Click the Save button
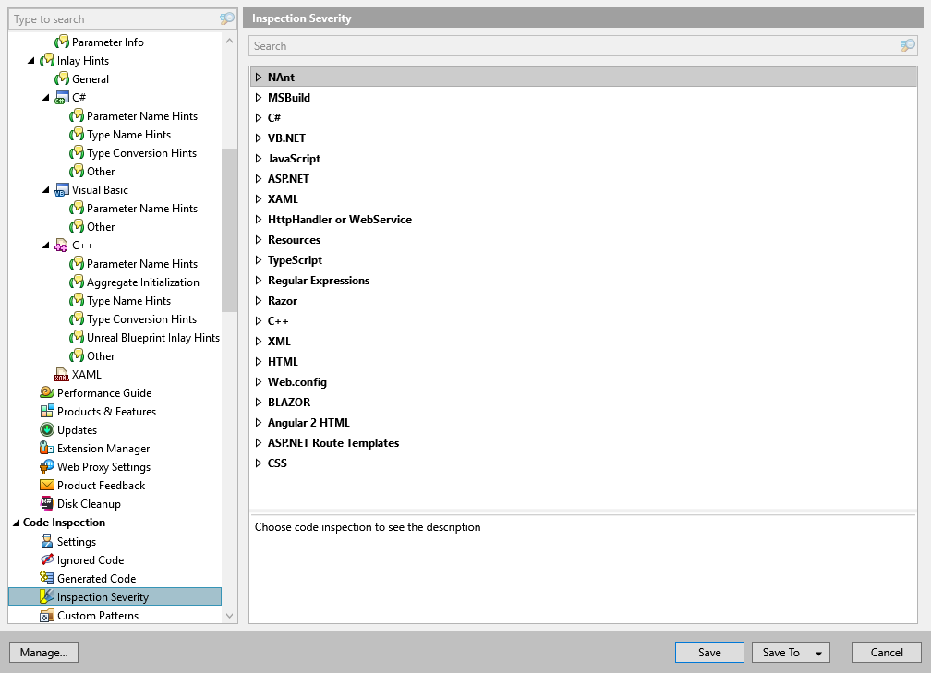931x673 pixels. click(709, 652)
